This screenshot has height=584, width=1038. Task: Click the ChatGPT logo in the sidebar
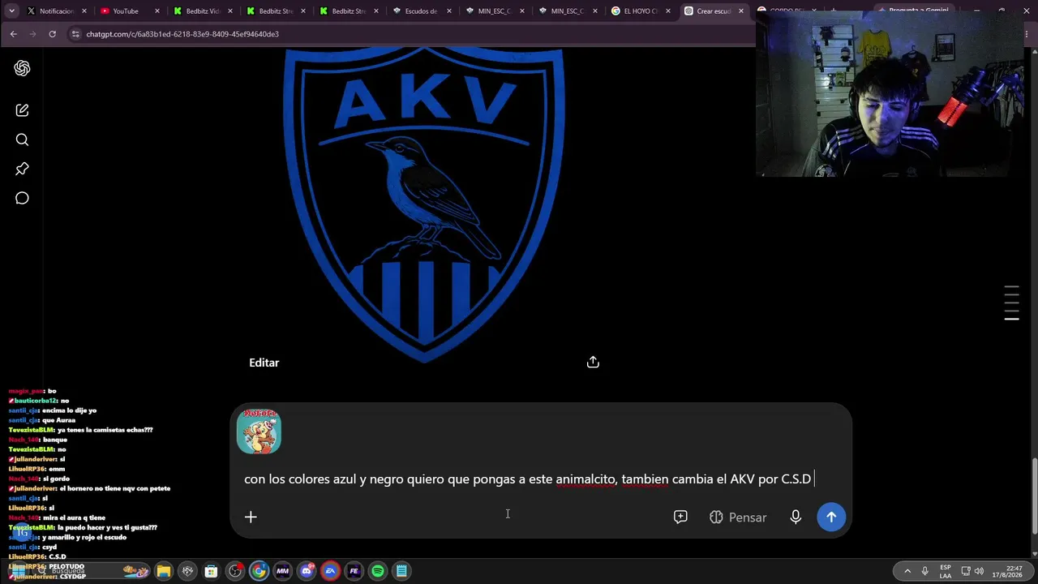[22, 69]
